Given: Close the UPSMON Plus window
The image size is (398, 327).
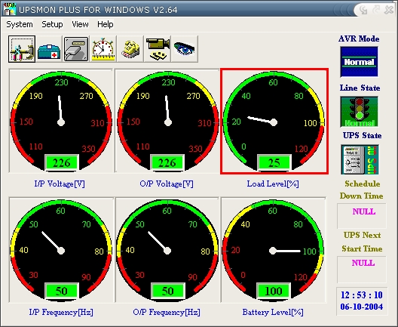Looking at the screenshot, I should (x=389, y=10).
